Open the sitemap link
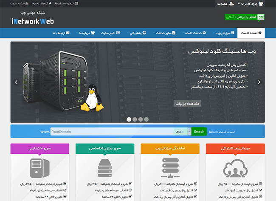Viewport: 276px width, 201px height. point(20,3)
